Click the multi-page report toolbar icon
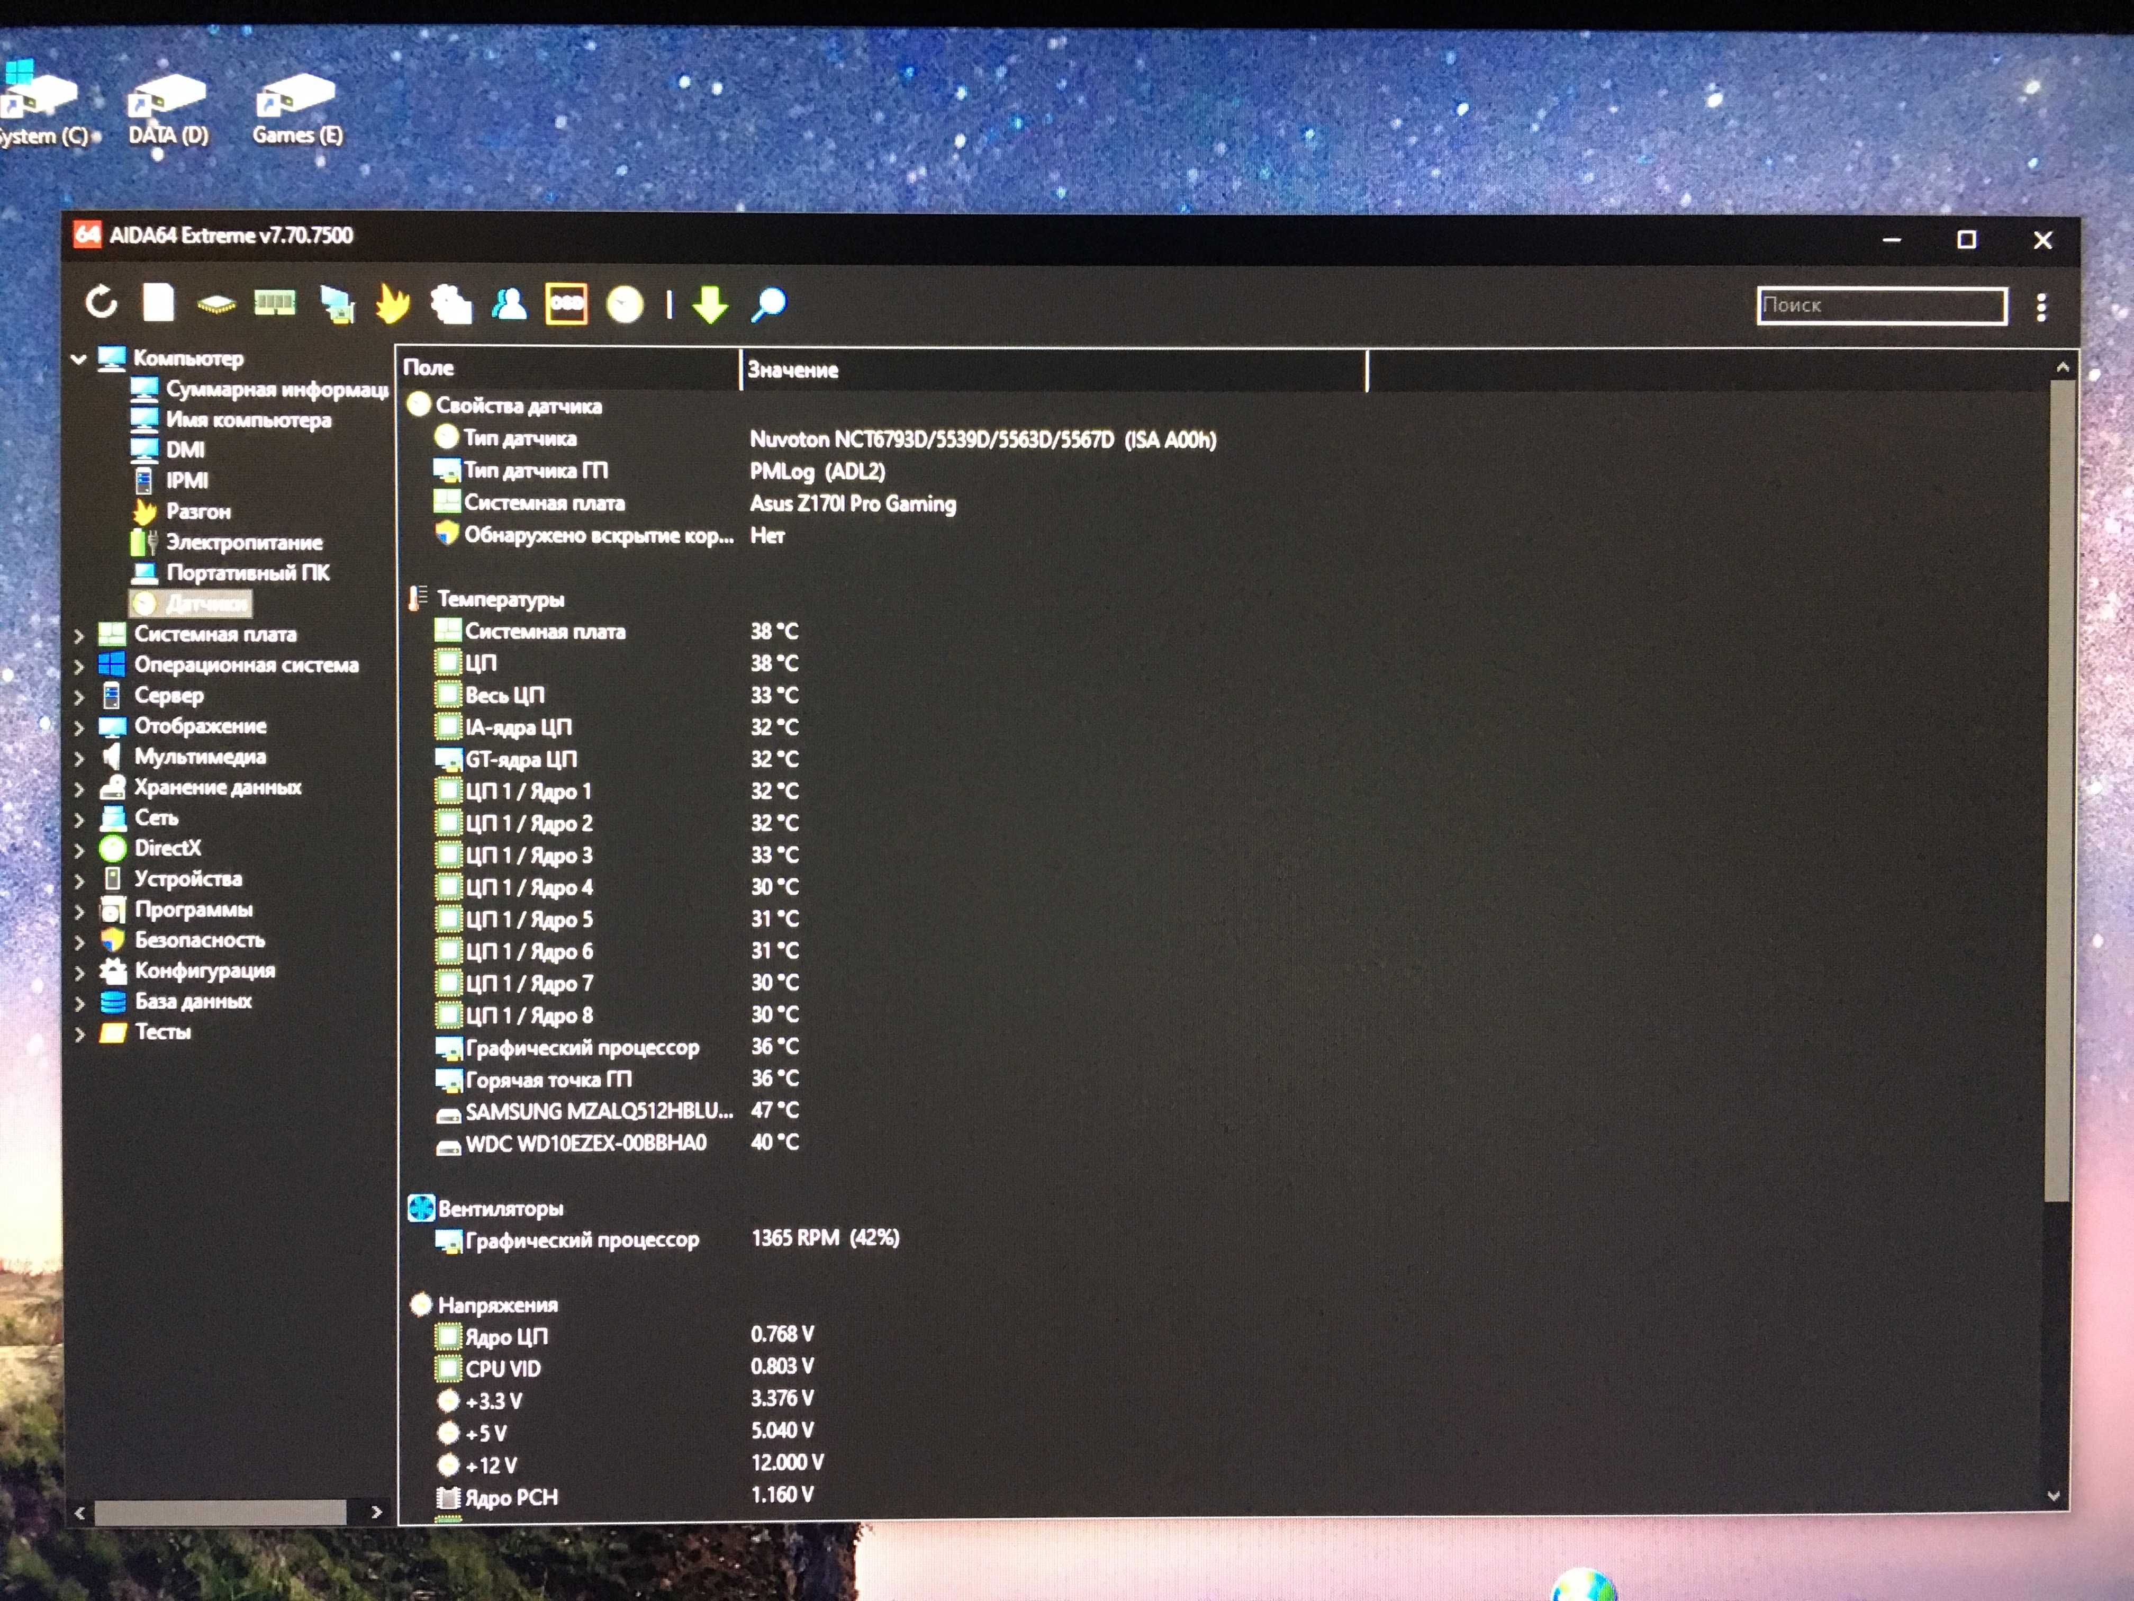The height and width of the screenshot is (1601, 2134). tap(450, 304)
